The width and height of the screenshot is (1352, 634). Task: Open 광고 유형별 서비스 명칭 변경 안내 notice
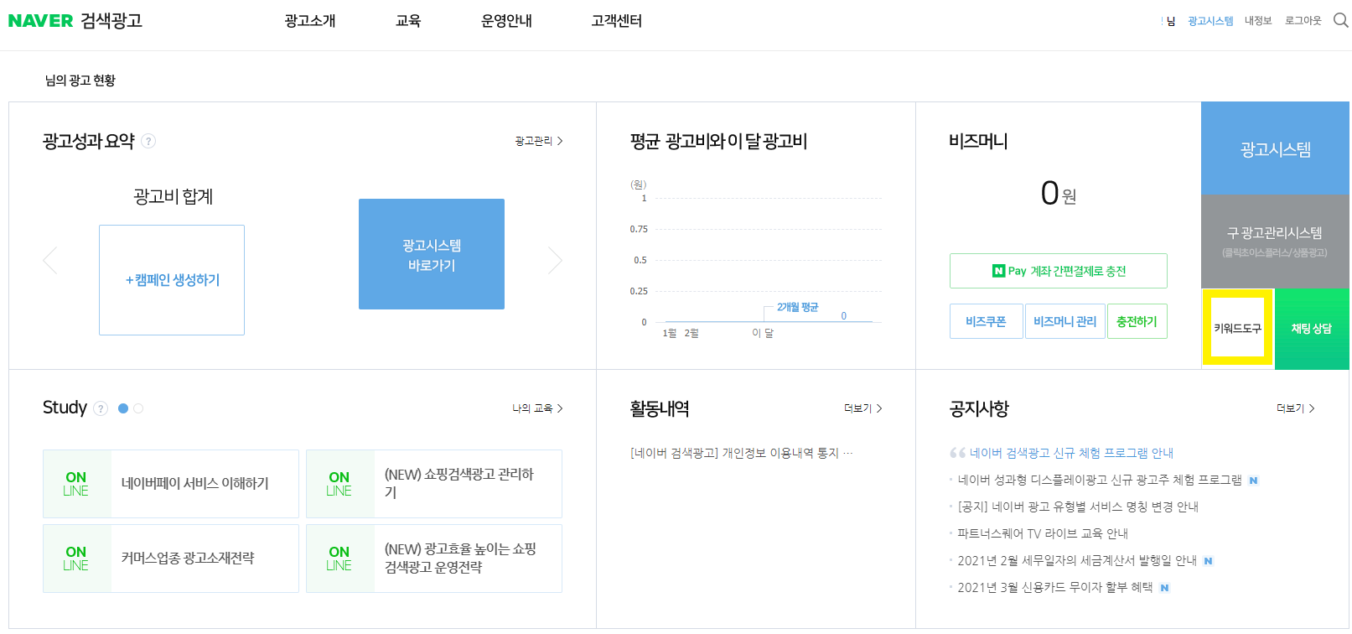(1078, 507)
